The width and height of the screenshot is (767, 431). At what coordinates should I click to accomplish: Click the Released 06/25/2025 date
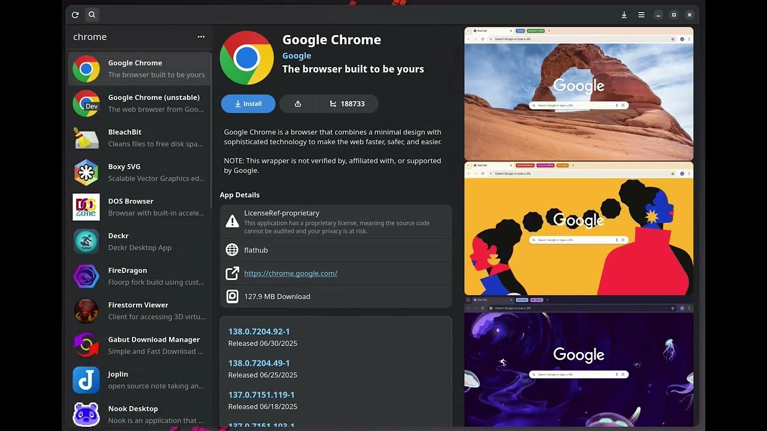tap(262, 375)
